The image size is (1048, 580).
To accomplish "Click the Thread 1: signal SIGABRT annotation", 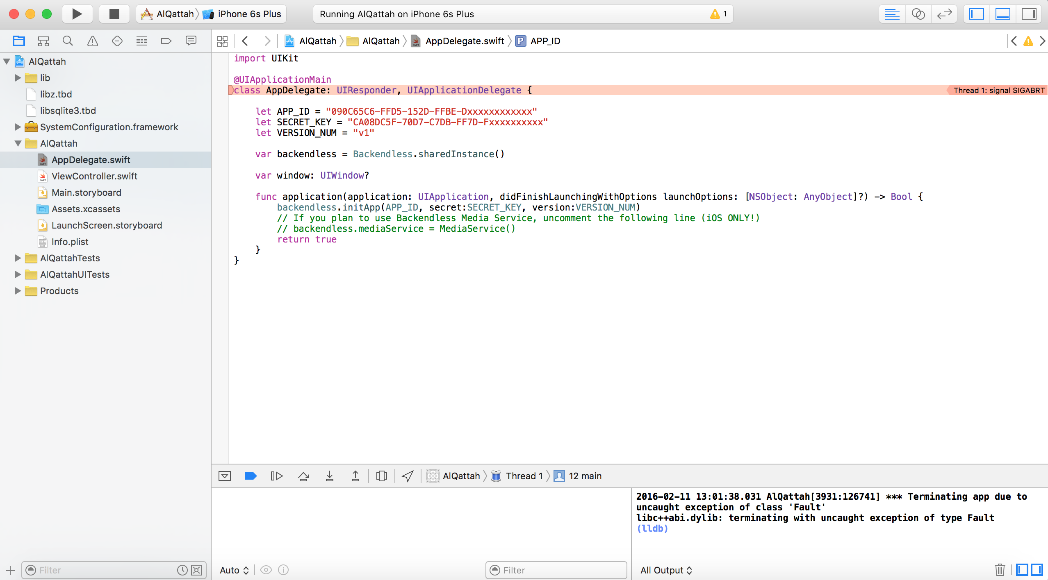I will click(998, 90).
